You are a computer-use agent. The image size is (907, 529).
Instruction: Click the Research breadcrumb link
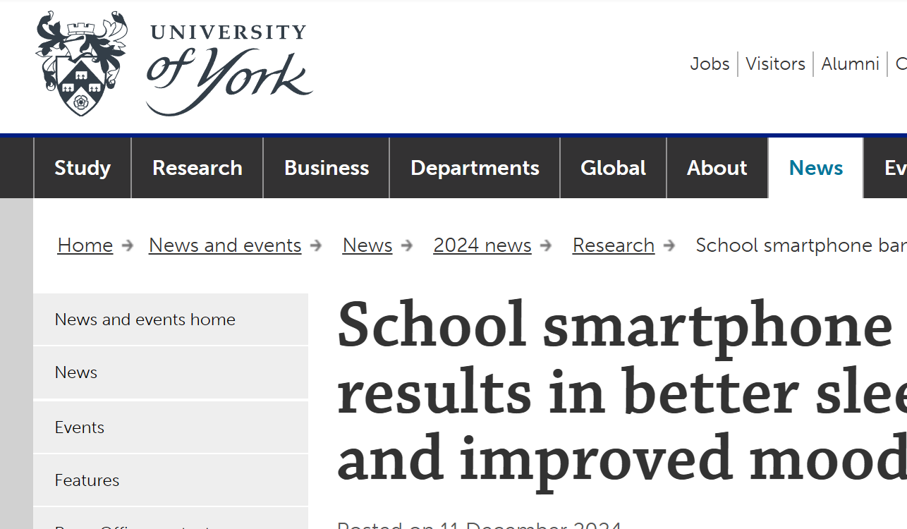(614, 245)
